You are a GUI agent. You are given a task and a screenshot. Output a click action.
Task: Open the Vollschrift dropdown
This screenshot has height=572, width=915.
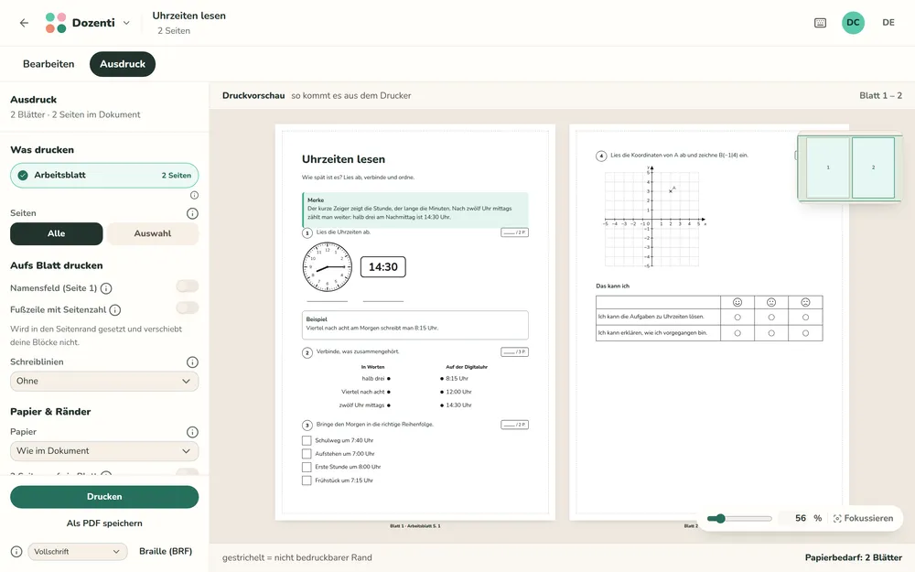tap(78, 552)
